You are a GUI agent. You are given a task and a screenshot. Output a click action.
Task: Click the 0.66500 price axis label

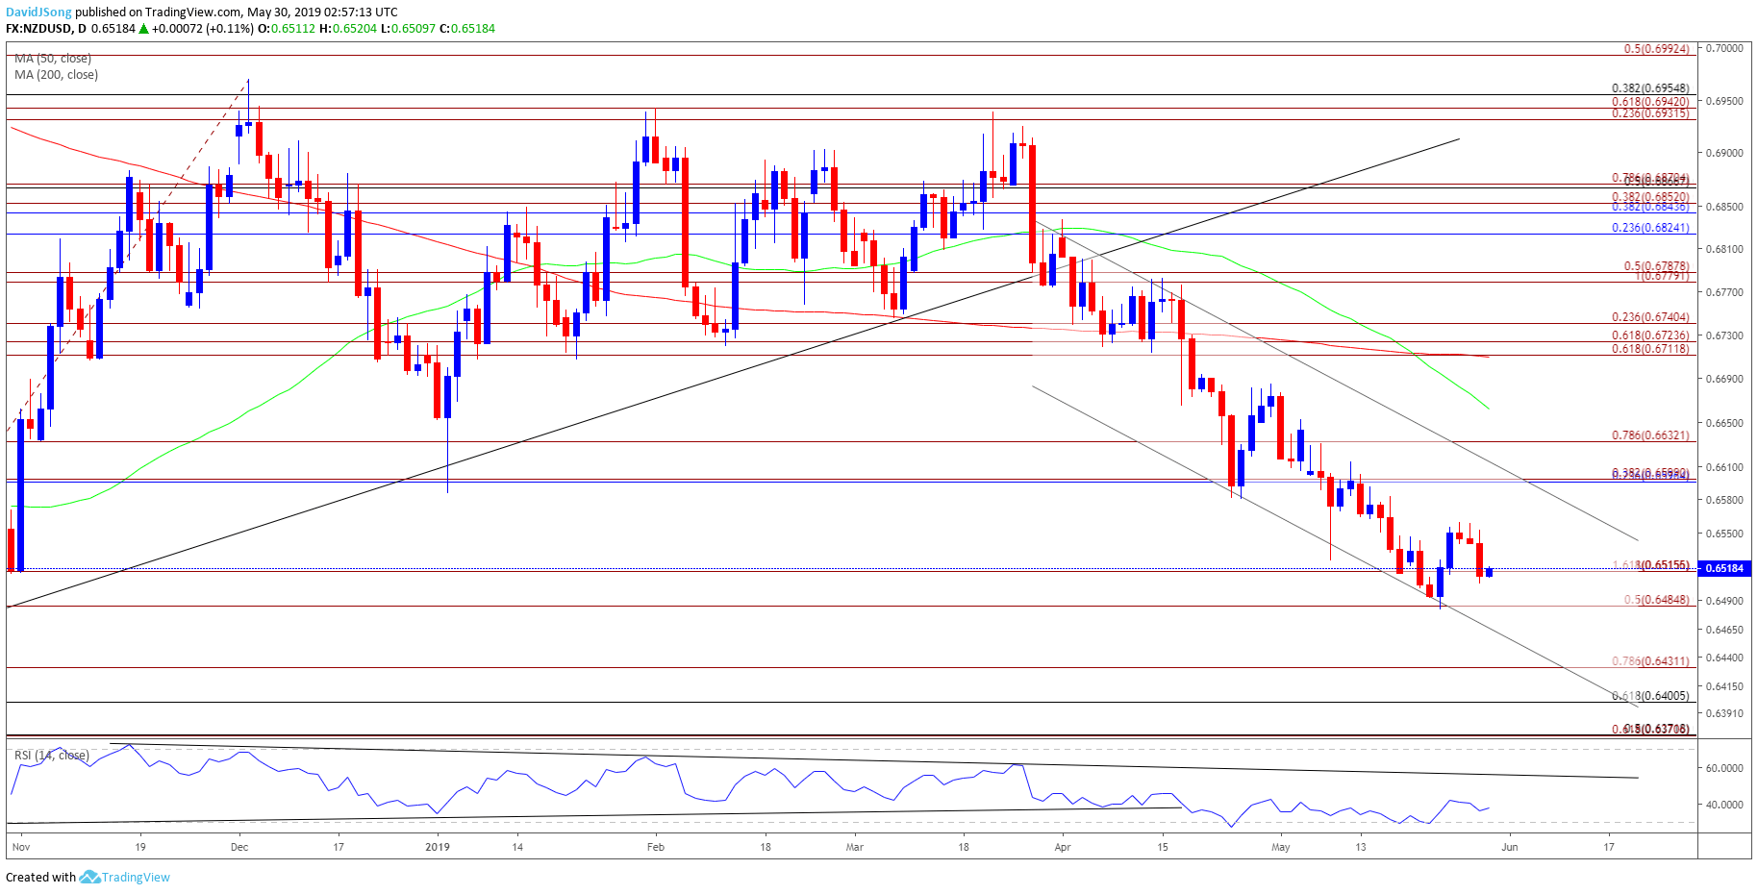point(1724,423)
